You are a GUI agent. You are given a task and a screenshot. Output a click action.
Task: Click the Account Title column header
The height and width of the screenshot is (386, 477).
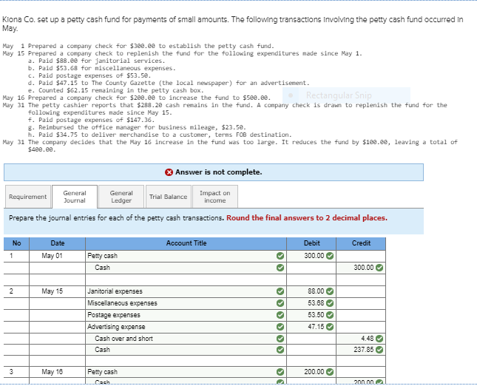186,243
